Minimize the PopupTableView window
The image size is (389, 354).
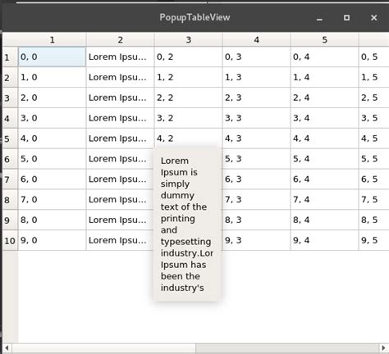pos(319,18)
